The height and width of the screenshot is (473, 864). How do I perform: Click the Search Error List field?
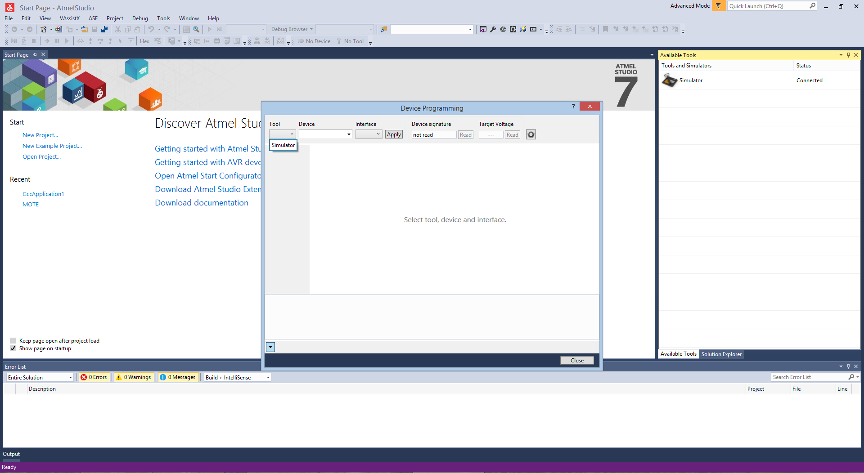click(809, 377)
